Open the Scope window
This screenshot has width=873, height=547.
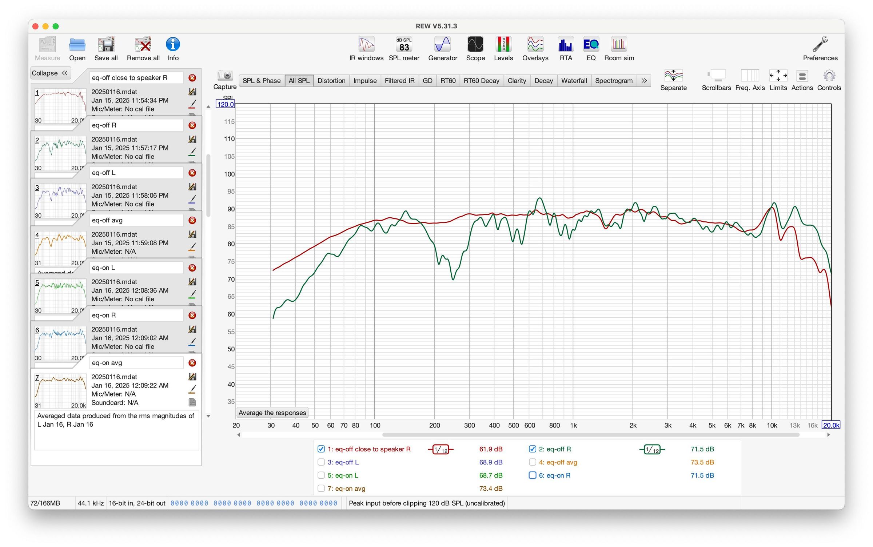click(x=475, y=45)
